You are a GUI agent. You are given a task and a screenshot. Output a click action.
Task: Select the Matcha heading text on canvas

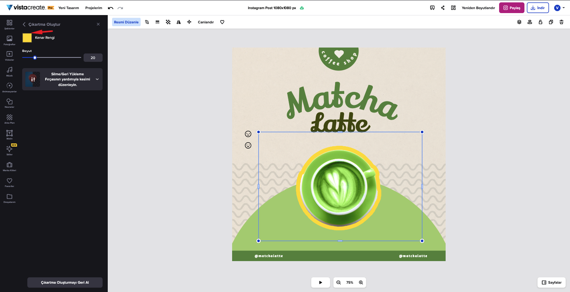click(x=341, y=100)
